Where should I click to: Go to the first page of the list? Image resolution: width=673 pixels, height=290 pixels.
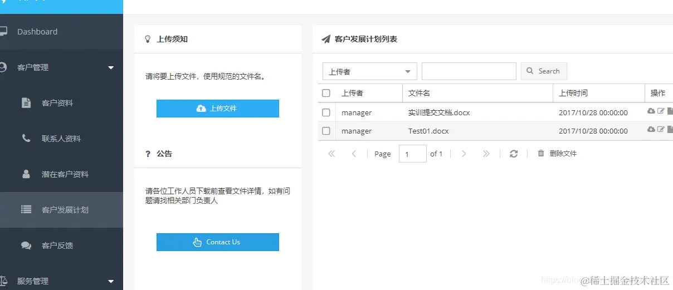coord(331,154)
